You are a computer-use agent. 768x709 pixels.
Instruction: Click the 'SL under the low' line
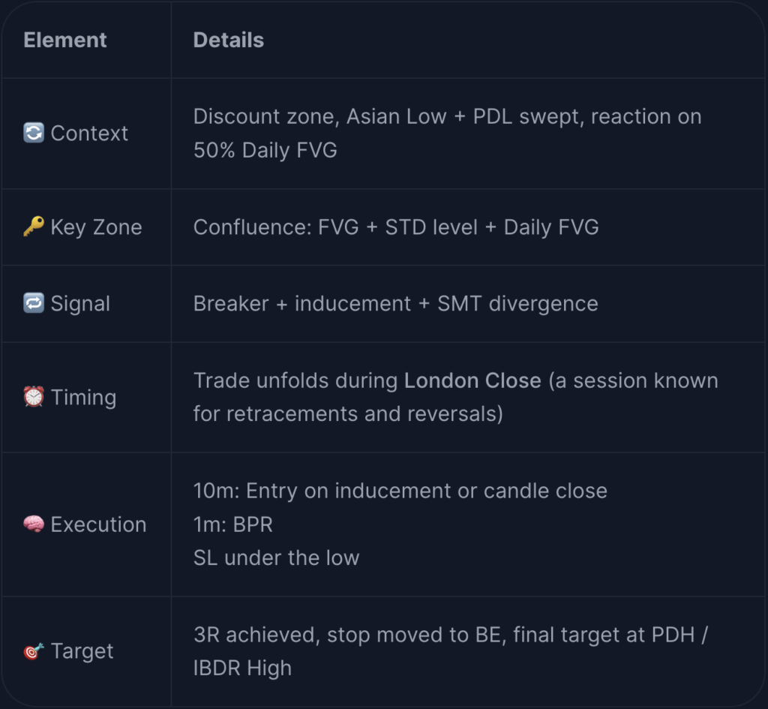pos(276,558)
